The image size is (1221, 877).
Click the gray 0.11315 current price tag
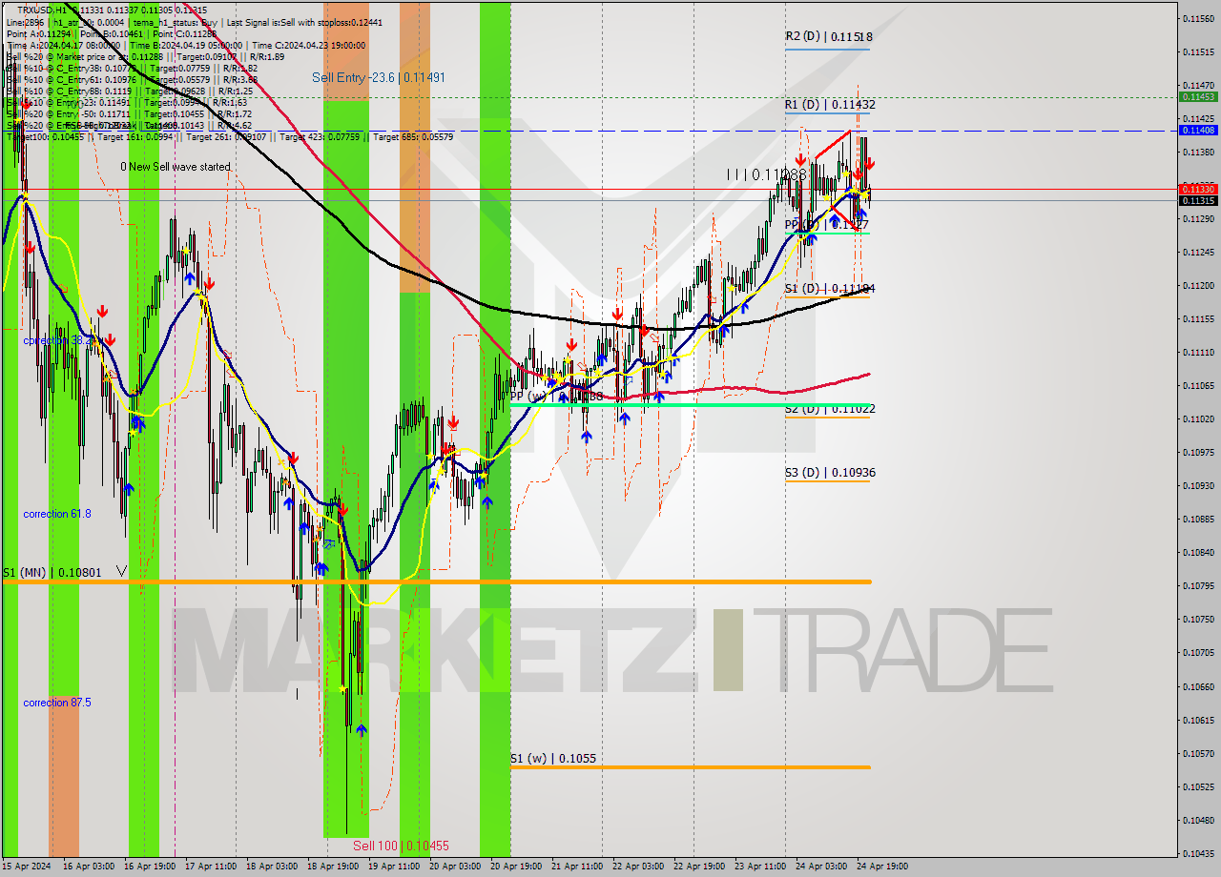pos(1198,200)
